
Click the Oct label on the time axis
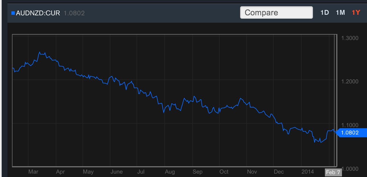(x=224, y=172)
